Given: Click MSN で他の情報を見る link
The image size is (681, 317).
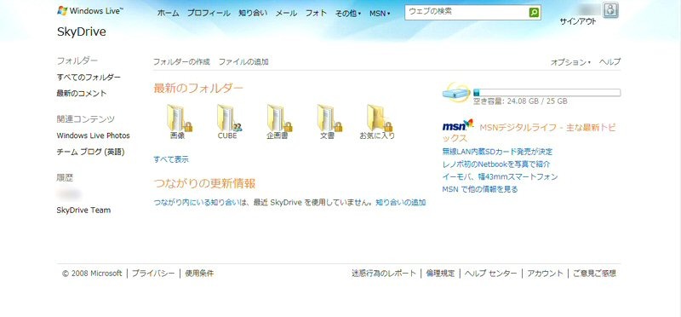Looking at the screenshot, I should pyautogui.click(x=480, y=189).
